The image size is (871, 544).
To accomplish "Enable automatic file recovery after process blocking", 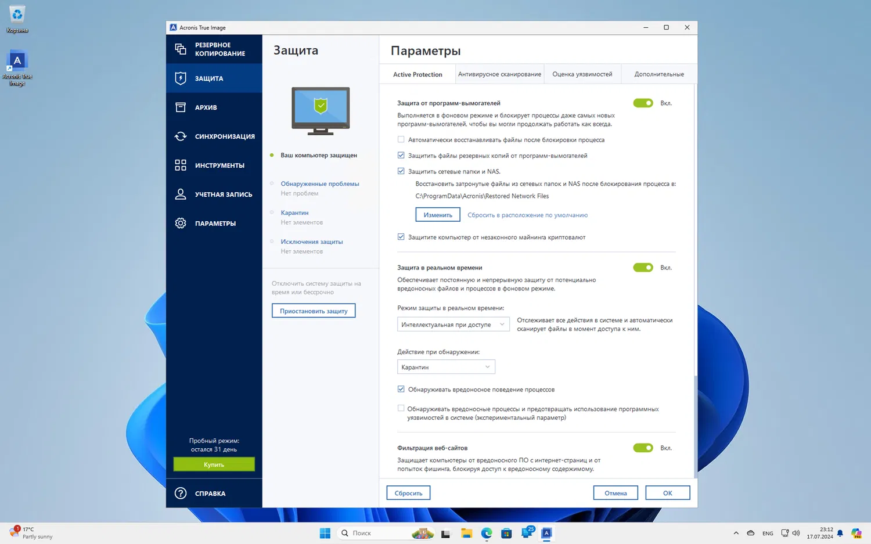I will tap(401, 140).
